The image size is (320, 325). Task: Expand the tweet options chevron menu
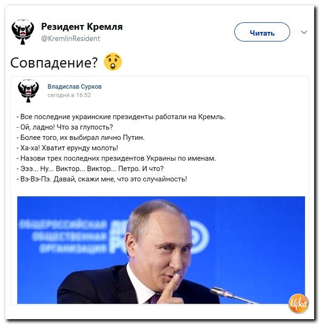click(x=304, y=32)
